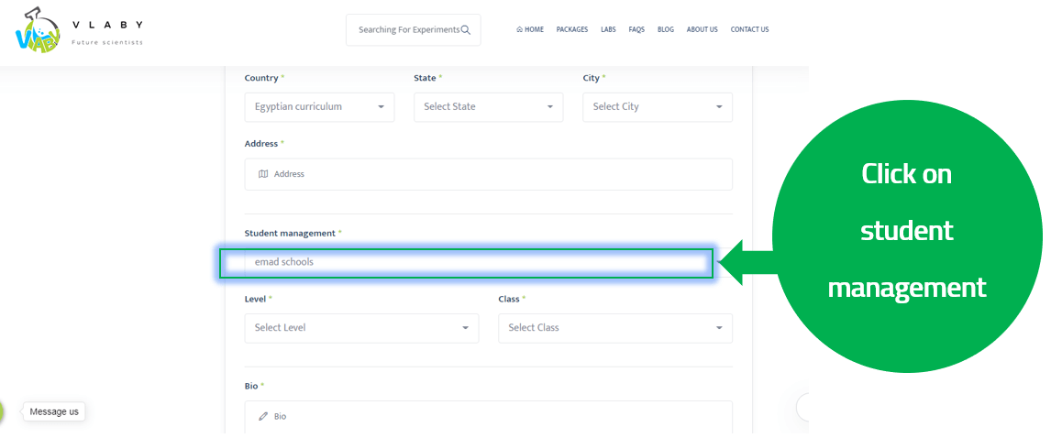The height and width of the screenshot is (438, 1051).
Task: Open the Select City dropdown
Action: coord(657,107)
